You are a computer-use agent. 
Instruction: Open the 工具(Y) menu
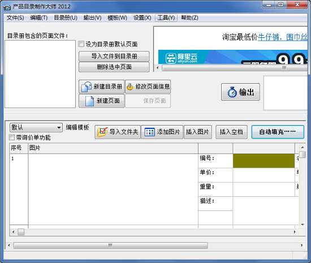tap(166, 18)
